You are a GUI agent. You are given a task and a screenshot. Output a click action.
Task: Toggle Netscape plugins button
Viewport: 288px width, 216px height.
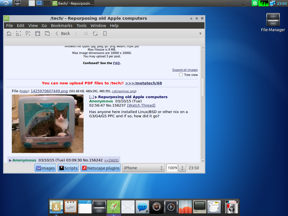coord(100,168)
